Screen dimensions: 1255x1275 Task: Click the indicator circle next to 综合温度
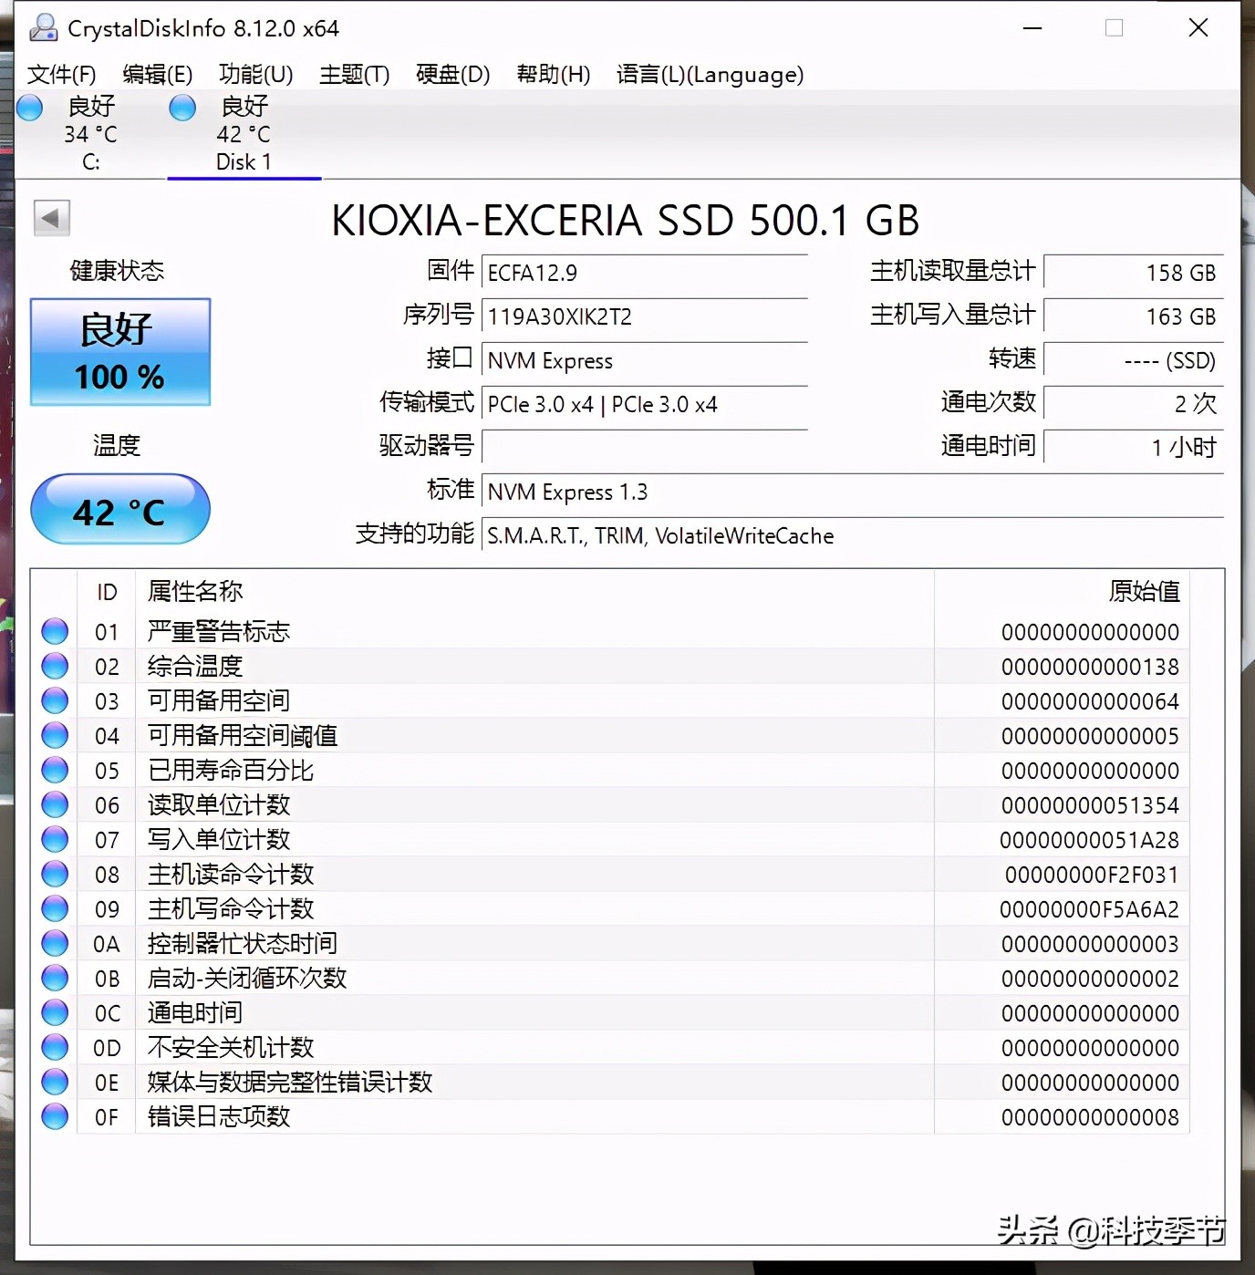pyautogui.click(x=54, y=665)
